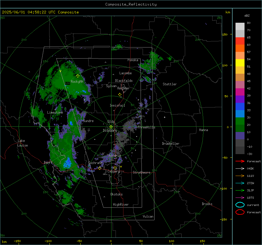Select the yellow diamond marker above Calgary

click(x=115, y=168)
